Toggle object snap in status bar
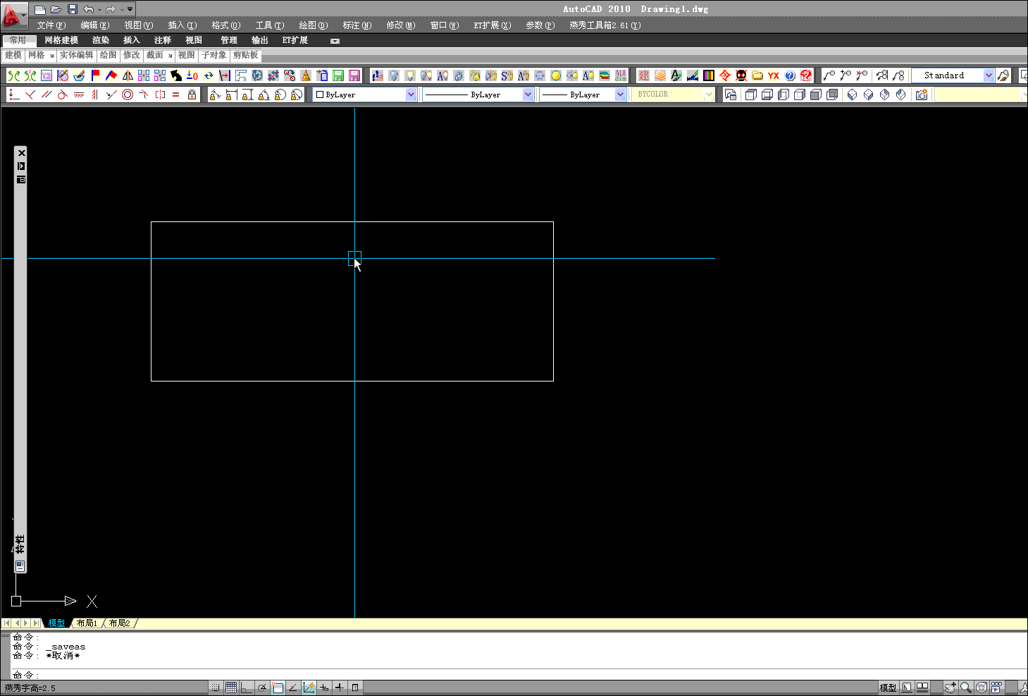The width and height of the screenshot is (1028, 696). [x=278, y=688]
